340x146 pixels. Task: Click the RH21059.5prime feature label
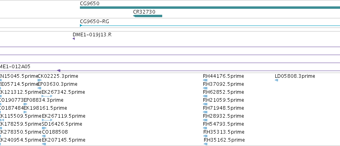pyautogui.click(x=223, y=100)
